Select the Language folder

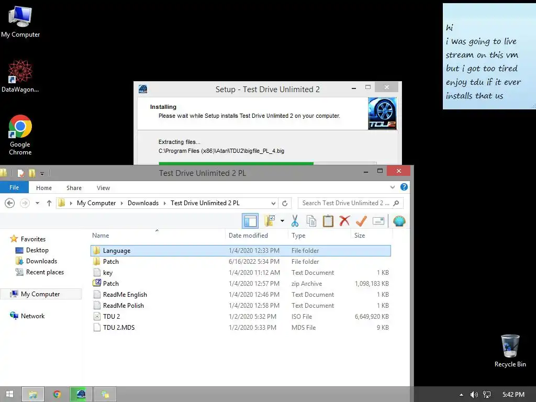coord(241,251)
